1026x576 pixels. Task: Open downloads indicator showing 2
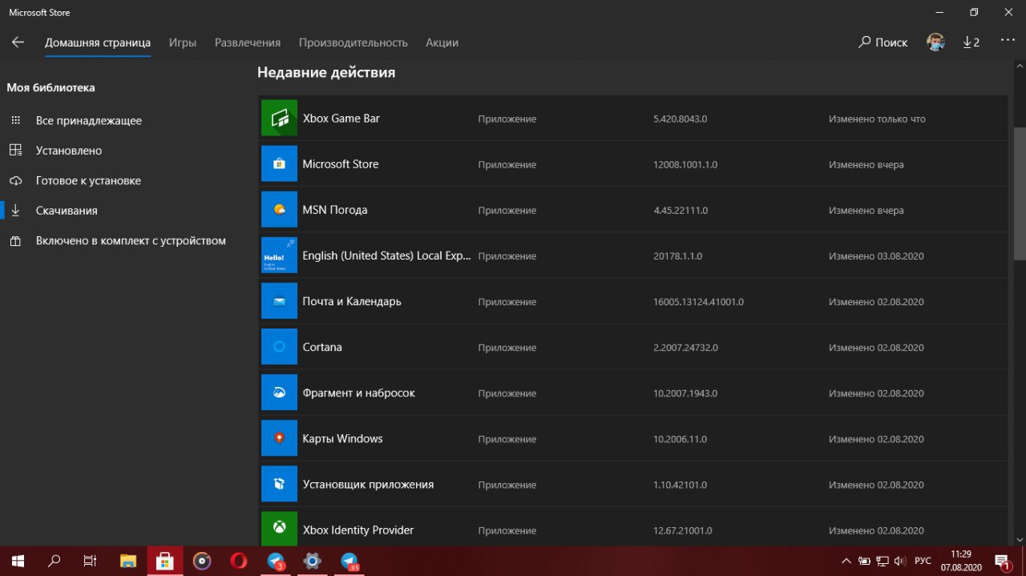[x=971, y=42]
